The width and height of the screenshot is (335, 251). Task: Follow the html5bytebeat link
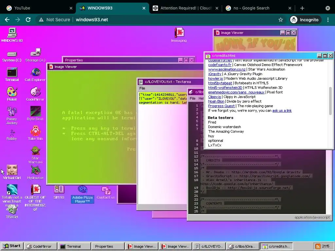point(220,83)
